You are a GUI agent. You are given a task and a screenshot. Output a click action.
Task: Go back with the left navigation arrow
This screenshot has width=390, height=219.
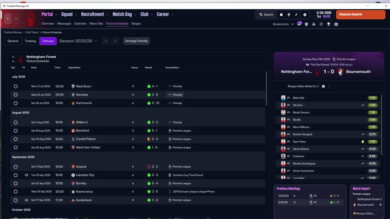pyautogui.click(x=8, y=19)
